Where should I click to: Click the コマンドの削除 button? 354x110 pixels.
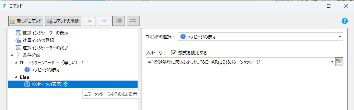tap(63, 21)
